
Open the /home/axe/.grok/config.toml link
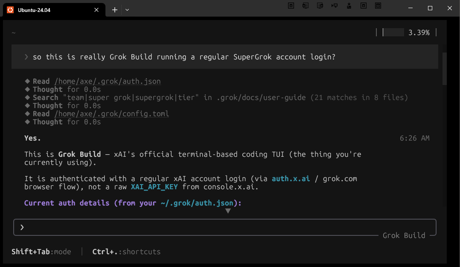tap(112, 114)
